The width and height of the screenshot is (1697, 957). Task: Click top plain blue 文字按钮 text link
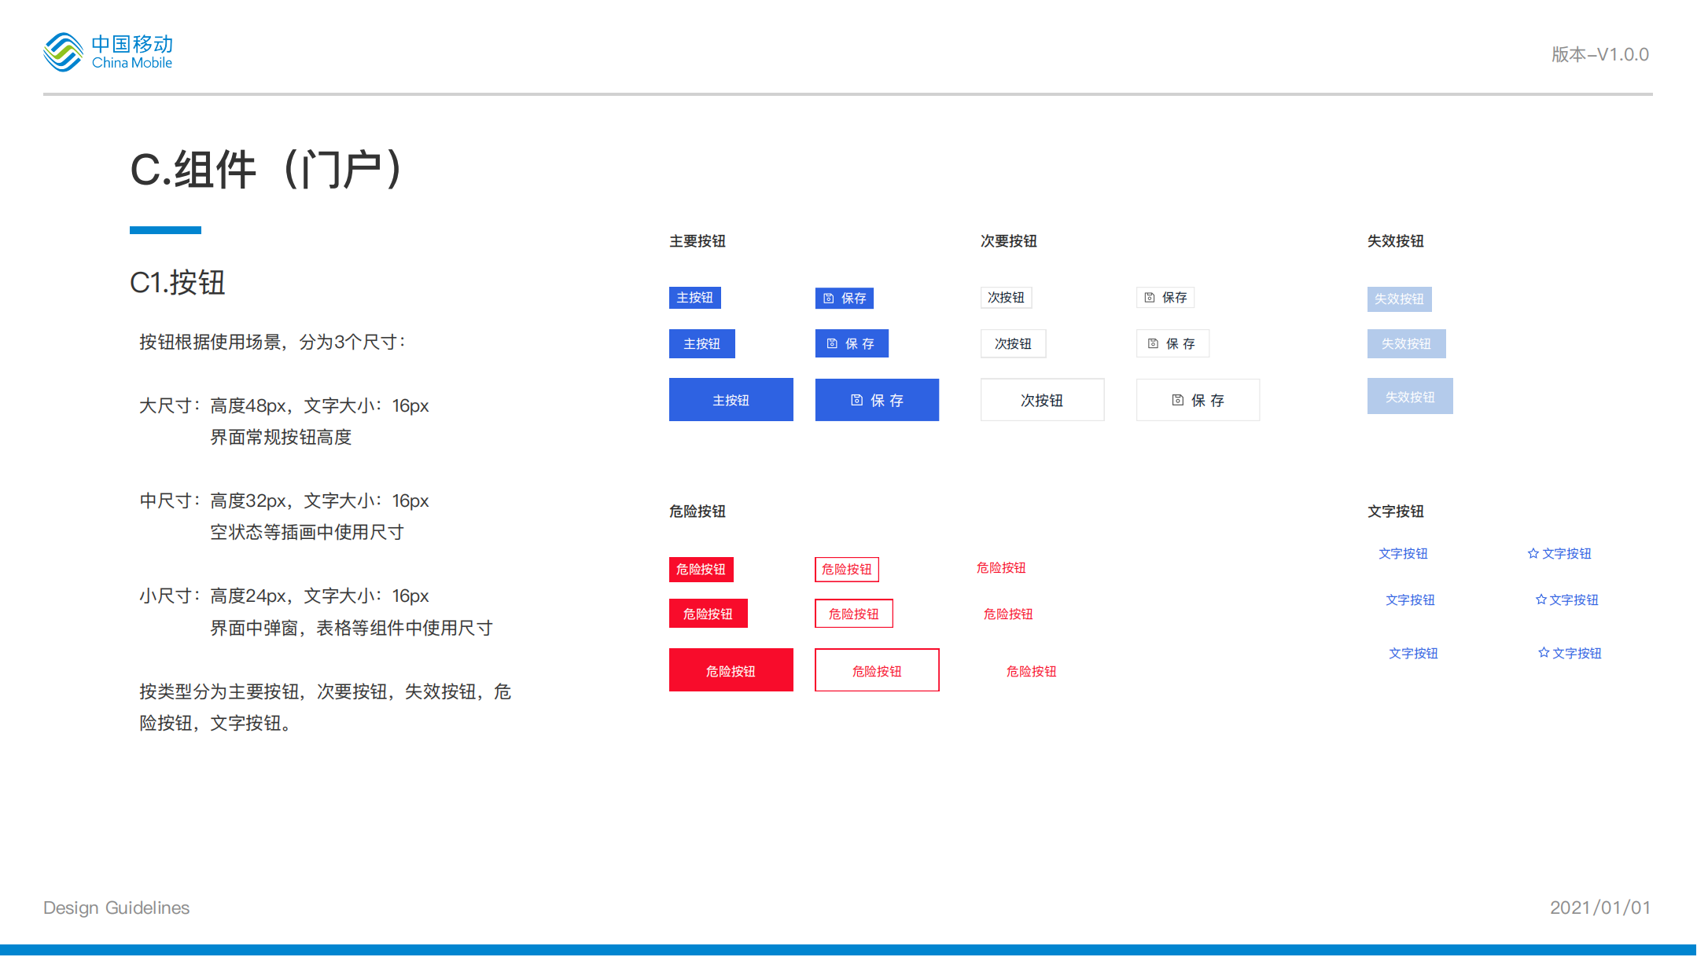[x=1403, y=554]
